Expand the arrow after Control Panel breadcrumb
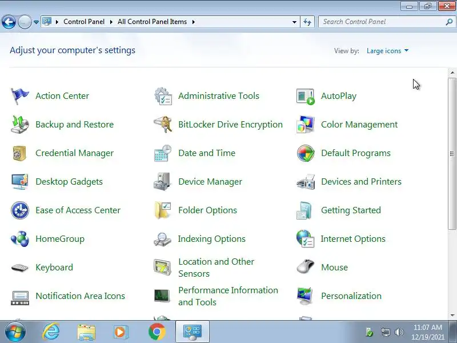457x343 pixels. [111, 22]
